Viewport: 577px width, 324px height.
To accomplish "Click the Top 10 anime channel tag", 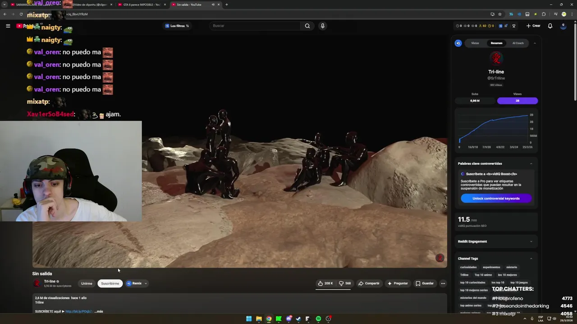I will point(483,275).
